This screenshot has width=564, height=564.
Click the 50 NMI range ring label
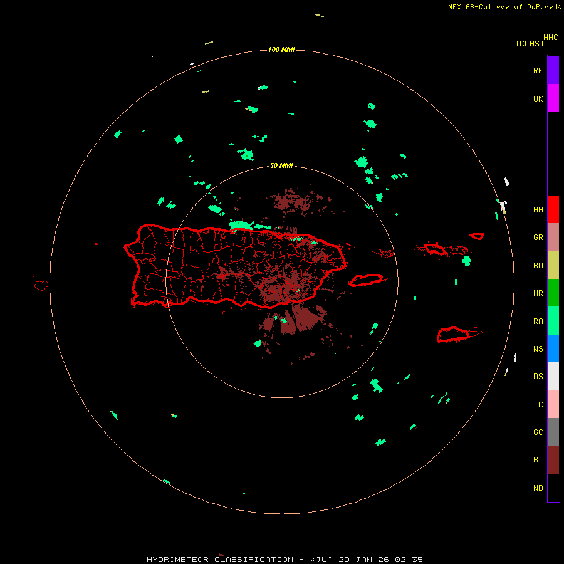click(x=281, y=165)
